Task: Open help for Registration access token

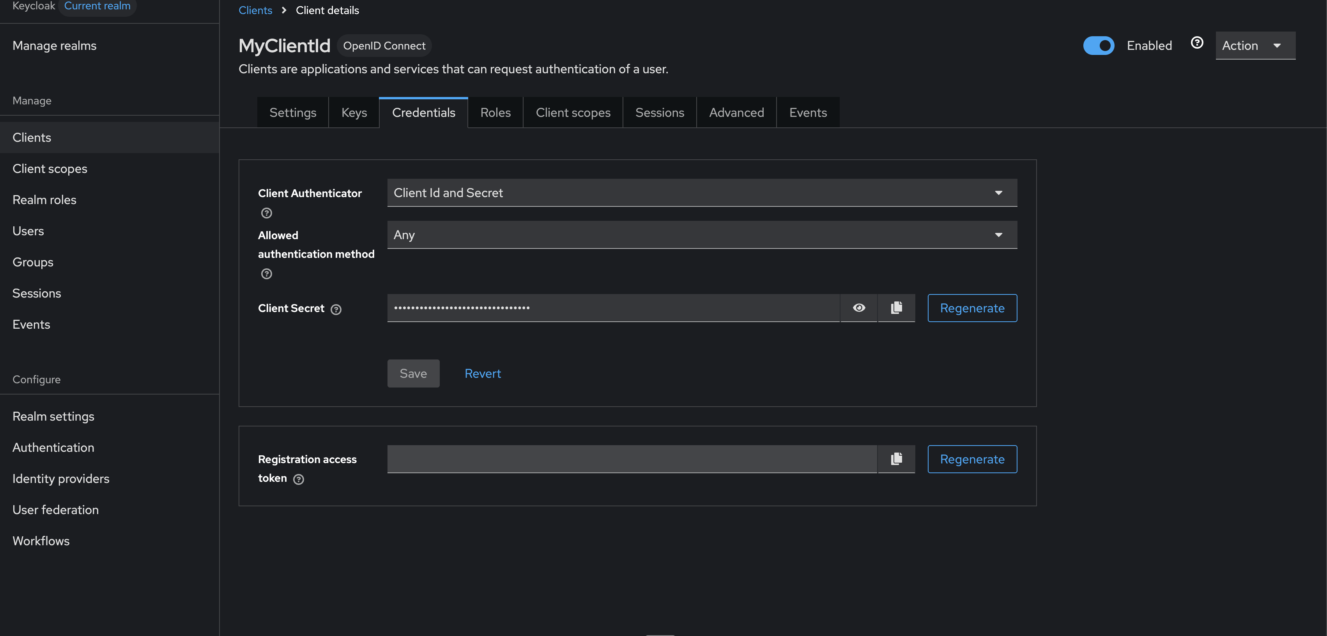Action: click(298, 479)
